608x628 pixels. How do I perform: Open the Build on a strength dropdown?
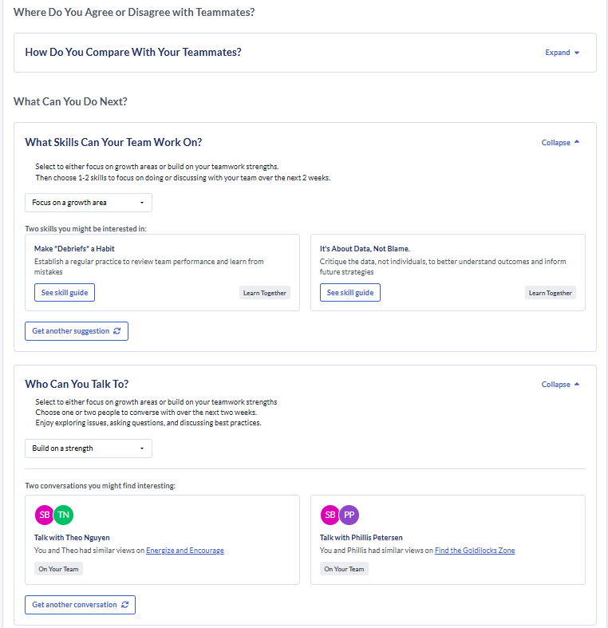[88, 448]
